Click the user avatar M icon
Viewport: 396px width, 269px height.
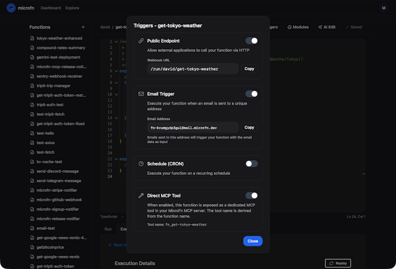[x=383, y=8]
